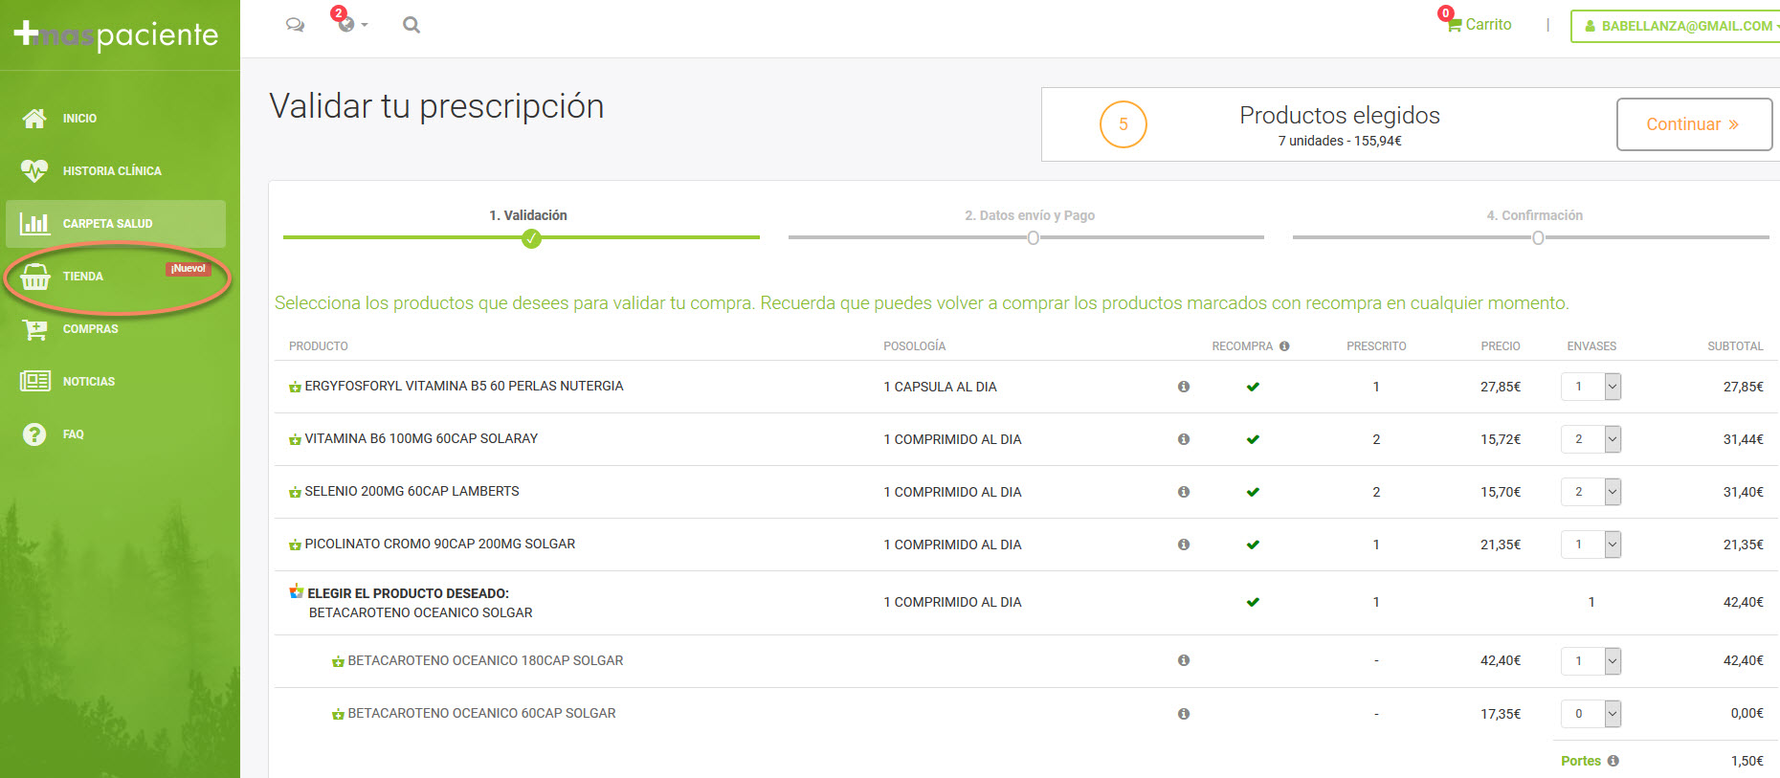Open envases dropdown for Ergyfosforyl Vitamina B5
This screenshot has height=778, width=1780.
[1591, 387]
